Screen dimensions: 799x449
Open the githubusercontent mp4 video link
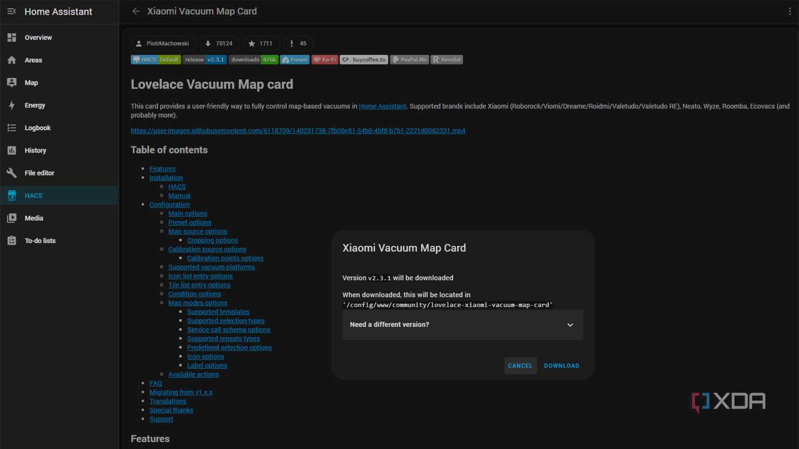click(298, 130)
